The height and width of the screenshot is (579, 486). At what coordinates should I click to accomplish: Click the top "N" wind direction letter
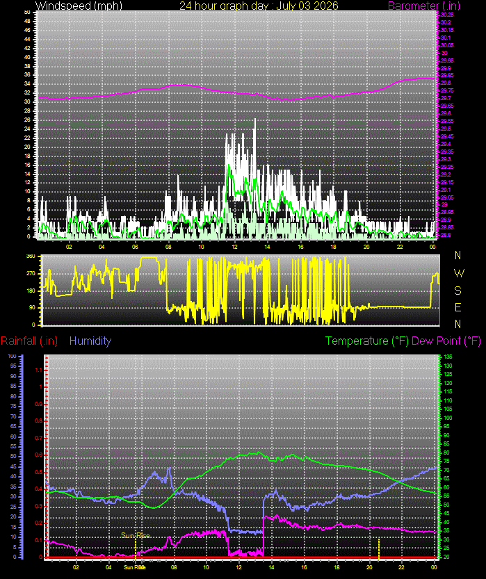pyautogui.click(x=458, y=255)
